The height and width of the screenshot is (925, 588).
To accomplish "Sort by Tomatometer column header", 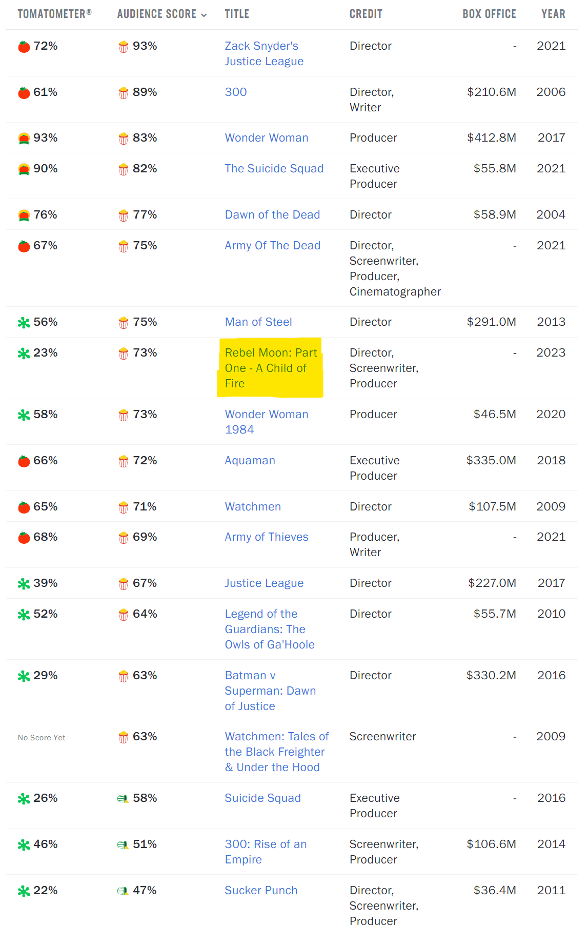I will pyautogui.click(x=55, y=14).
